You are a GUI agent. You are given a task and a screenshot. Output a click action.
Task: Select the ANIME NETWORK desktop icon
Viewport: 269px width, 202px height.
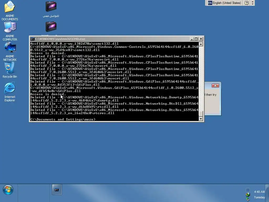tap(10, 51)
